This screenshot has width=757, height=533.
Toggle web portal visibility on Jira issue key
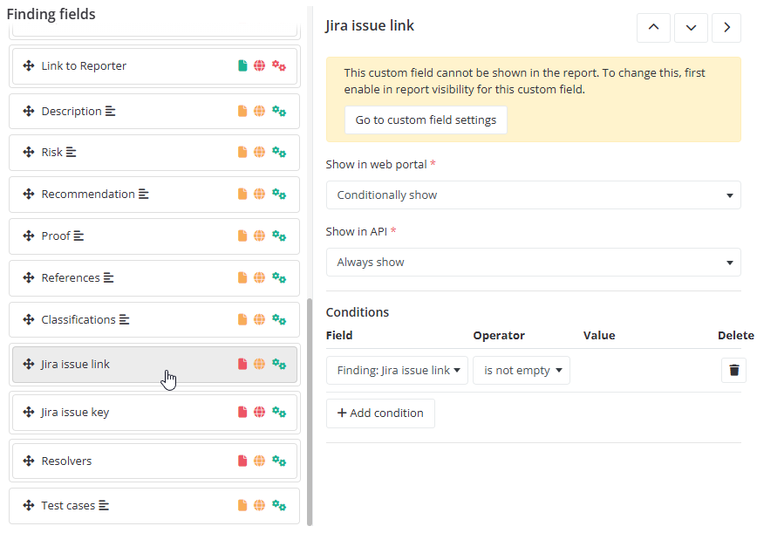(x=259, y=411)
